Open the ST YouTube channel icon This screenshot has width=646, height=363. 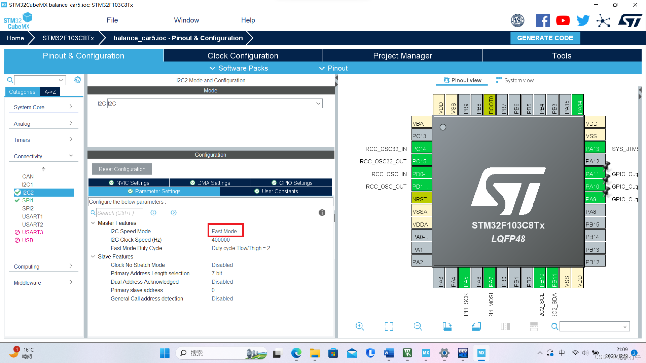click(x=563, y=21)
